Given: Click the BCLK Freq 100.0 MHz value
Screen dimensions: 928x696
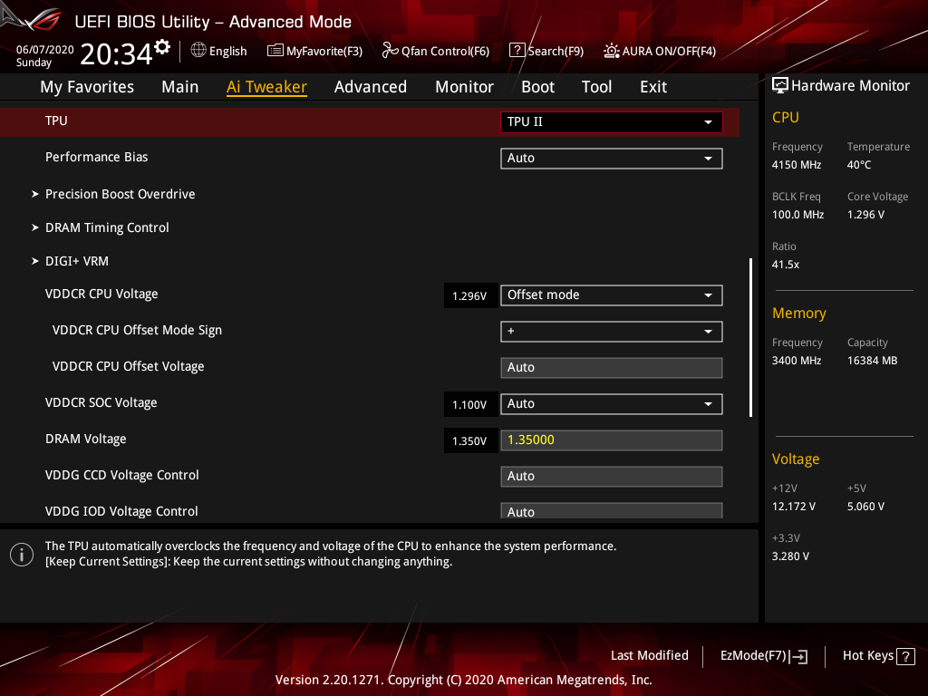Looking at the screenshot, I should tap(797, 214).
